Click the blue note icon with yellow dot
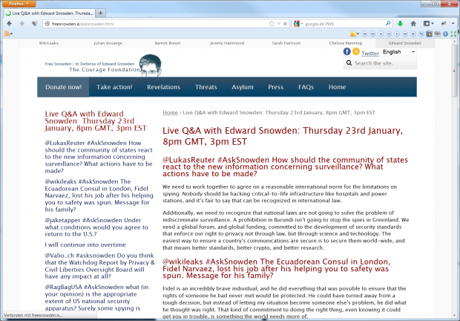Image resolution: width=460 pixels, height=321 pixels. (x=429, y=33)
